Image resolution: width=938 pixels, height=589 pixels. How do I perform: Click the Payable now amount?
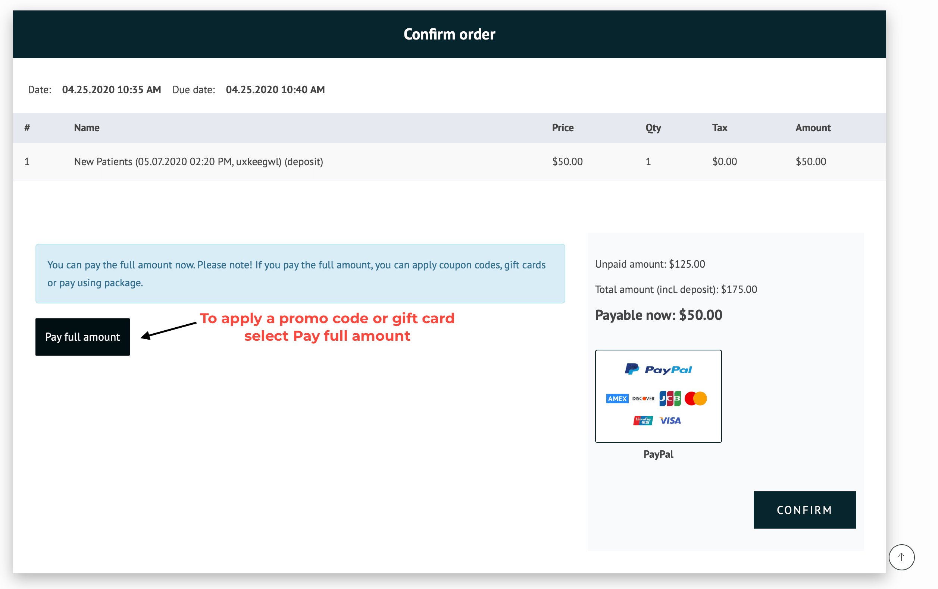(x=658, y=315)
